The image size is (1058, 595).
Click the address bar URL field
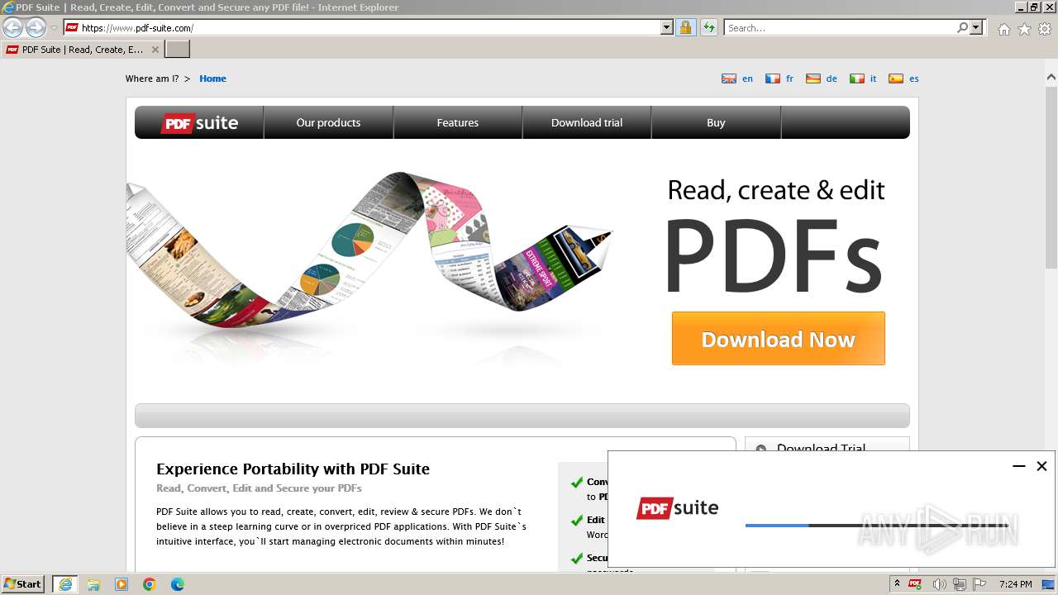point(370,28)
